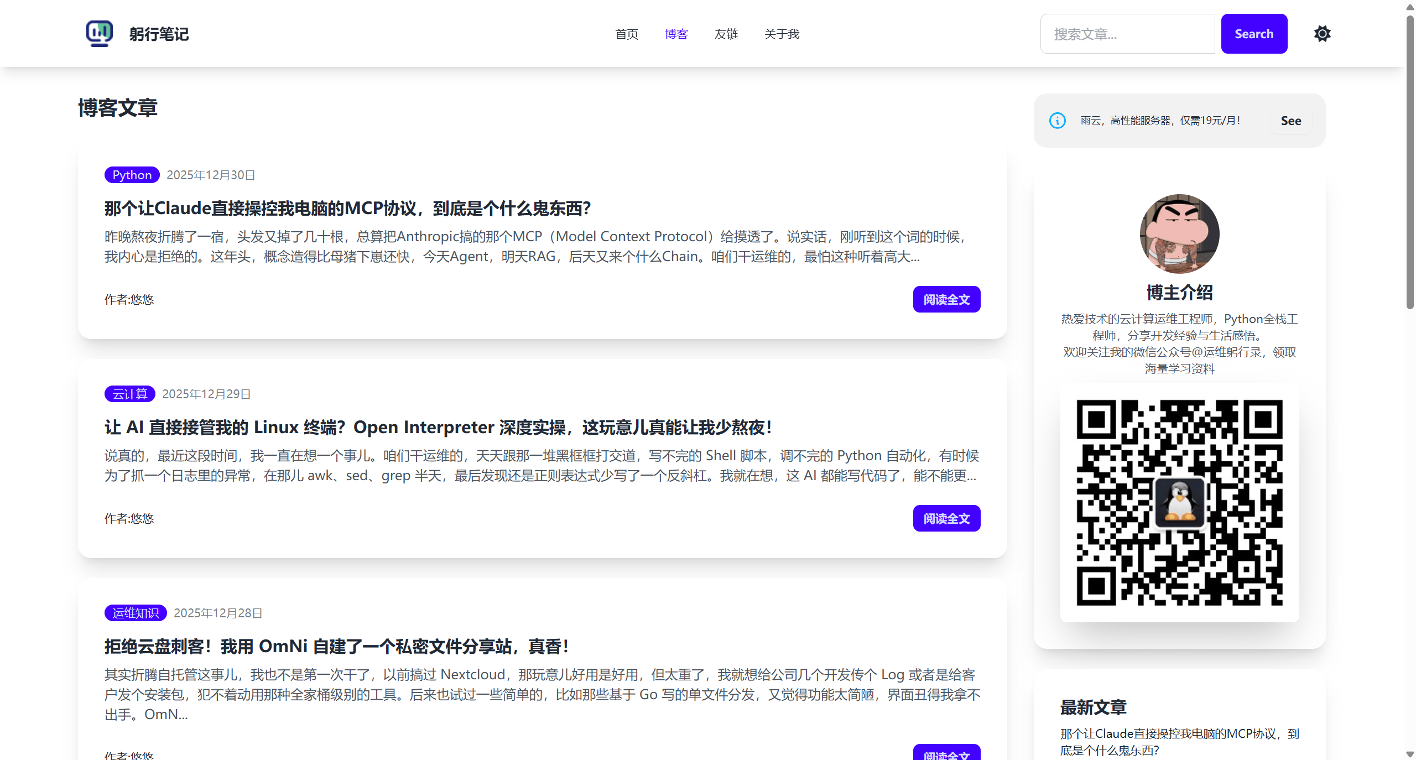
Task: Click 阅读全文 for Open Interpreter post
Action: tap(946, 518)
